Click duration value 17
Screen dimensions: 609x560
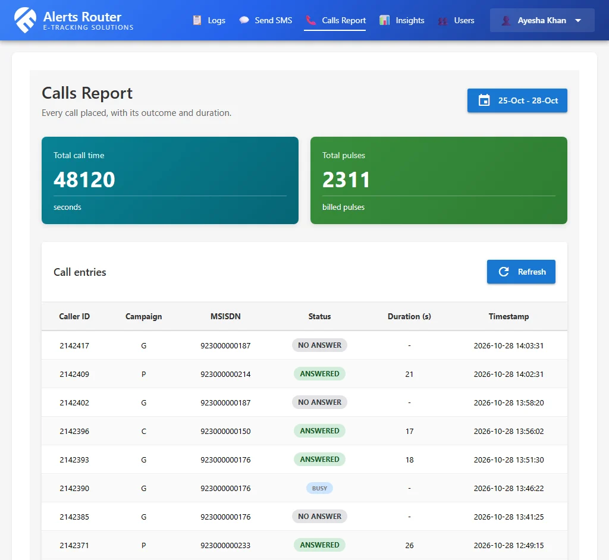click(x=409, y=431)
